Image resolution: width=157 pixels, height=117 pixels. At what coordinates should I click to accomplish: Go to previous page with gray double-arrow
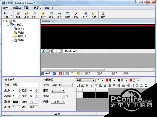[x=67, y=74]
